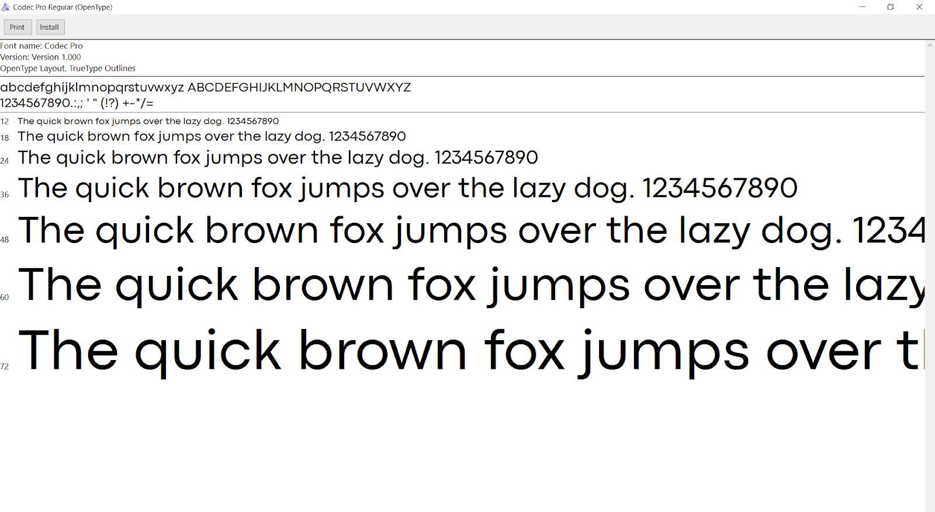Viewport: 935px width, 512px height.
Task: Restore down the font viewer window
Action: pyautogui.click(x=891, y=7)
